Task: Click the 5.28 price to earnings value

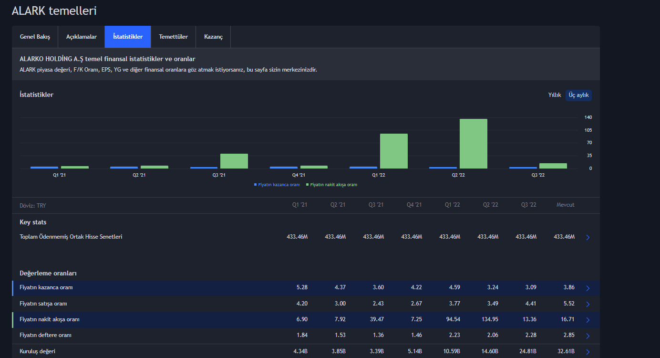Action: click(x=302, y=288)
